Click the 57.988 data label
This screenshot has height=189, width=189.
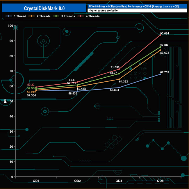point(31,88)
